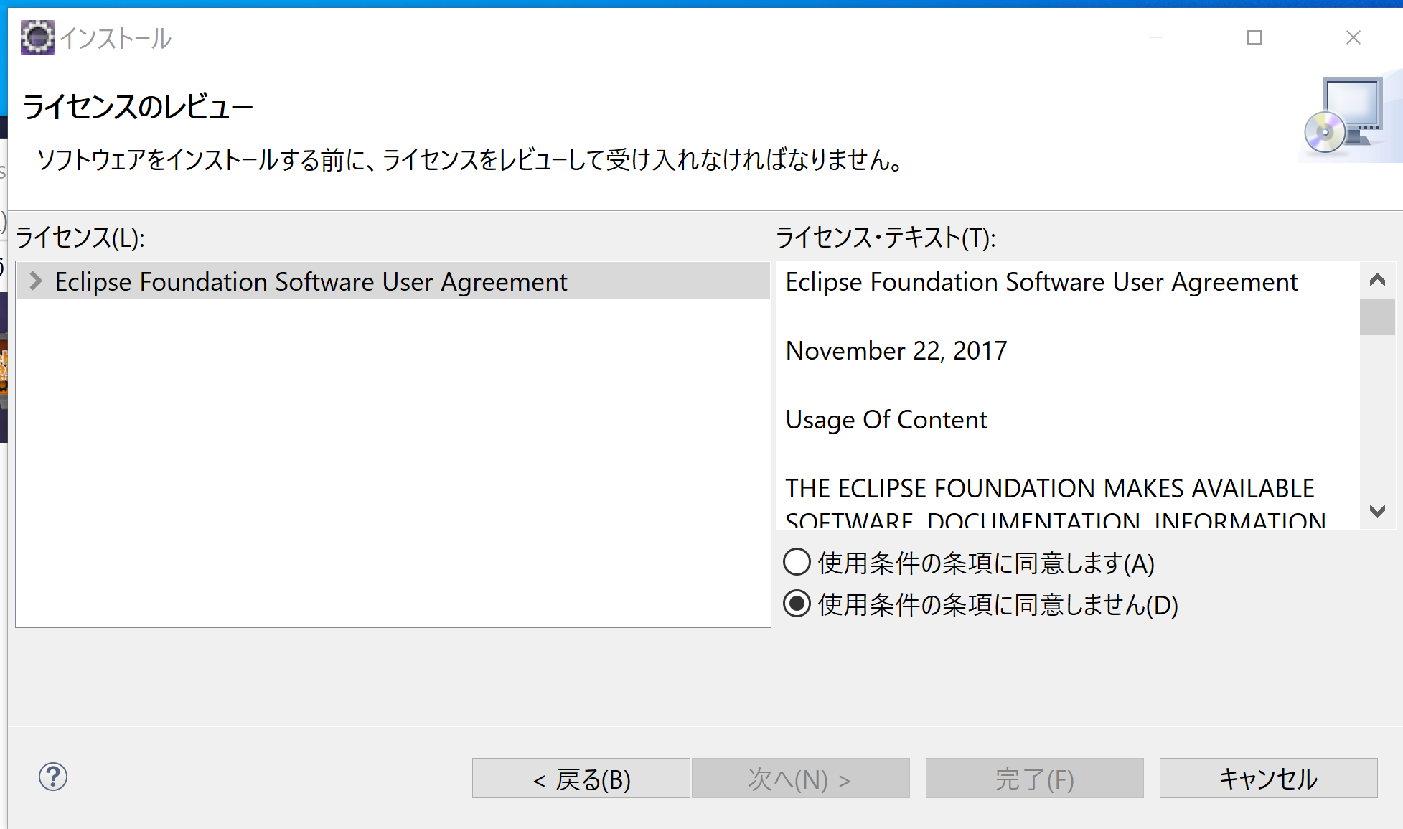
Task: Expand Eclipse Foundation Software User Agreement tree item
Action: 35,281
